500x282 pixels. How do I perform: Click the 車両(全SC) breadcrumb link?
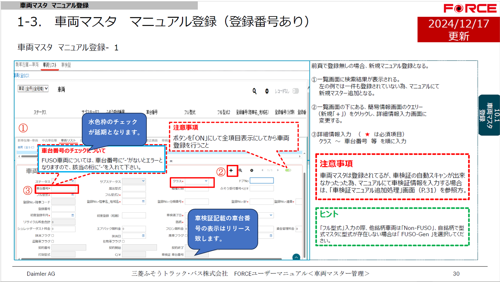(x=21, y=76)
